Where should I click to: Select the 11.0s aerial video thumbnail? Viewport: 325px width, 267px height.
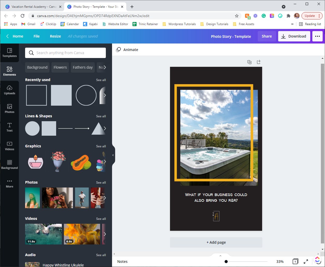click(x=43, y=234)
